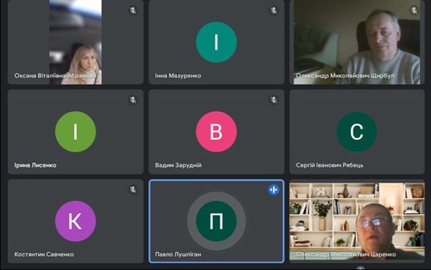The width and height of the screenshot is (431, 270).
Task: Click muted mic icon on Вадим Зарудній tile
Action: 274,100
